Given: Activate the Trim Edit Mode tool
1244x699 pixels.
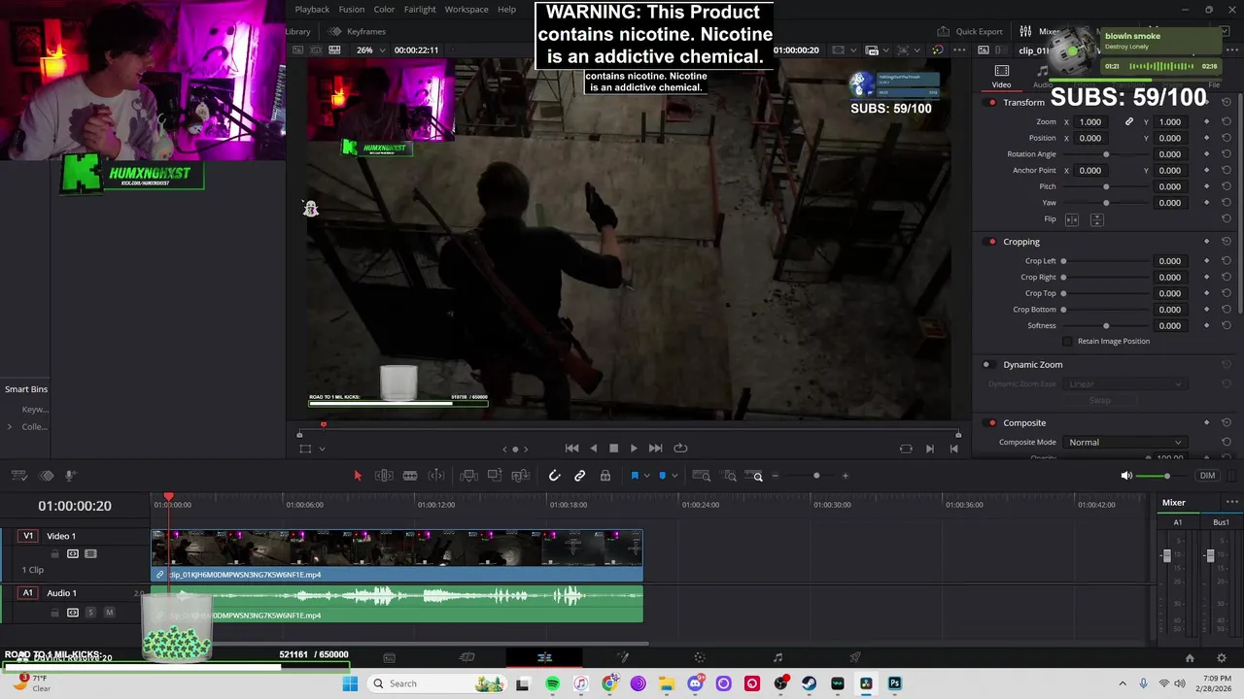Looking at the screenshot, I should click(384, 476).
